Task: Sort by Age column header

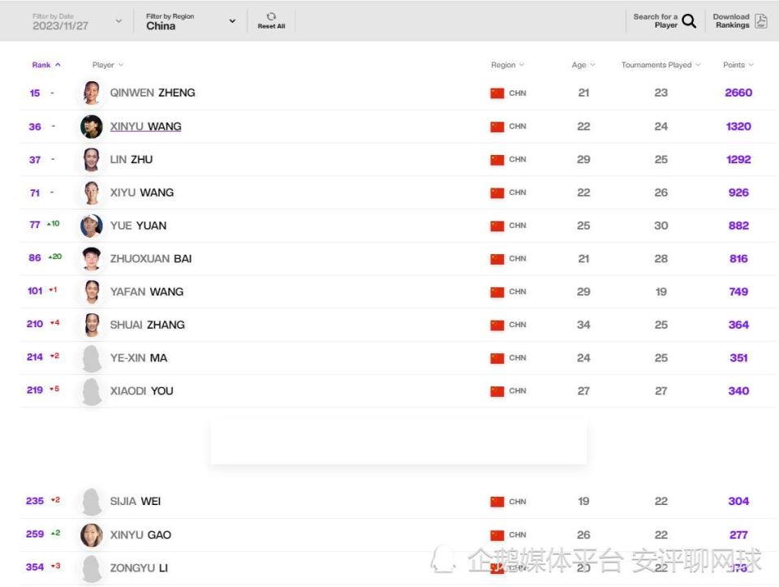Action: tap(583, 65)
